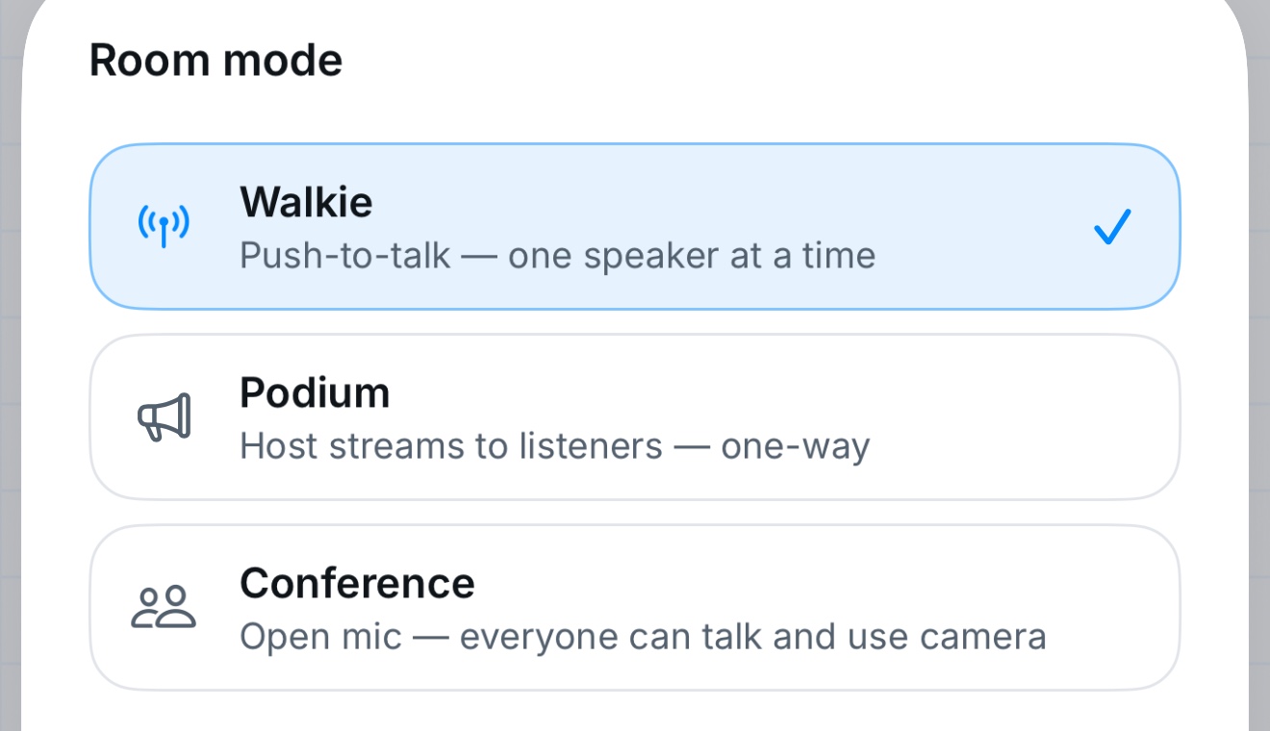
Task: Click empty sheet area below Conference card
Action: (635, 712)
